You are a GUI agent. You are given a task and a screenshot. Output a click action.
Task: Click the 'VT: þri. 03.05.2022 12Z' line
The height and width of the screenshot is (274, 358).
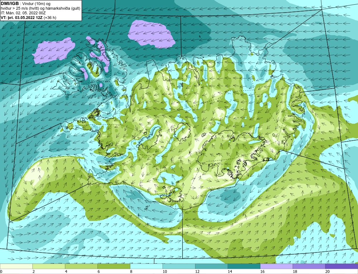pos(29,17)
